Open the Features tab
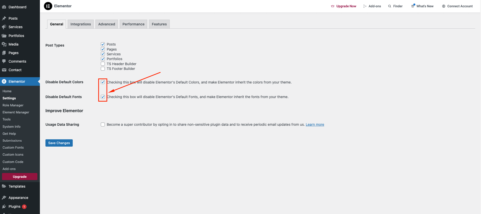The image size is (481, 214). (159, 24)
